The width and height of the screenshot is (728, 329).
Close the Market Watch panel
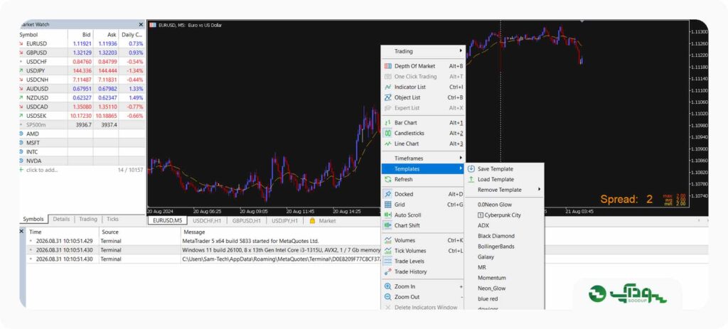(x=141, y=25)
